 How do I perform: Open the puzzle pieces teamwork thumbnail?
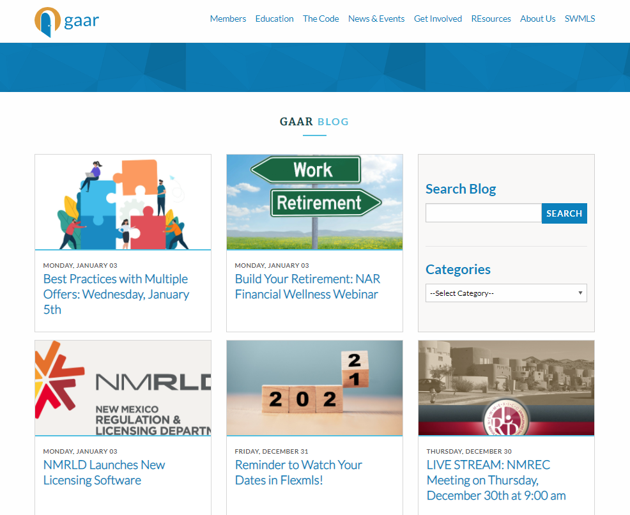tap(123, 202)
